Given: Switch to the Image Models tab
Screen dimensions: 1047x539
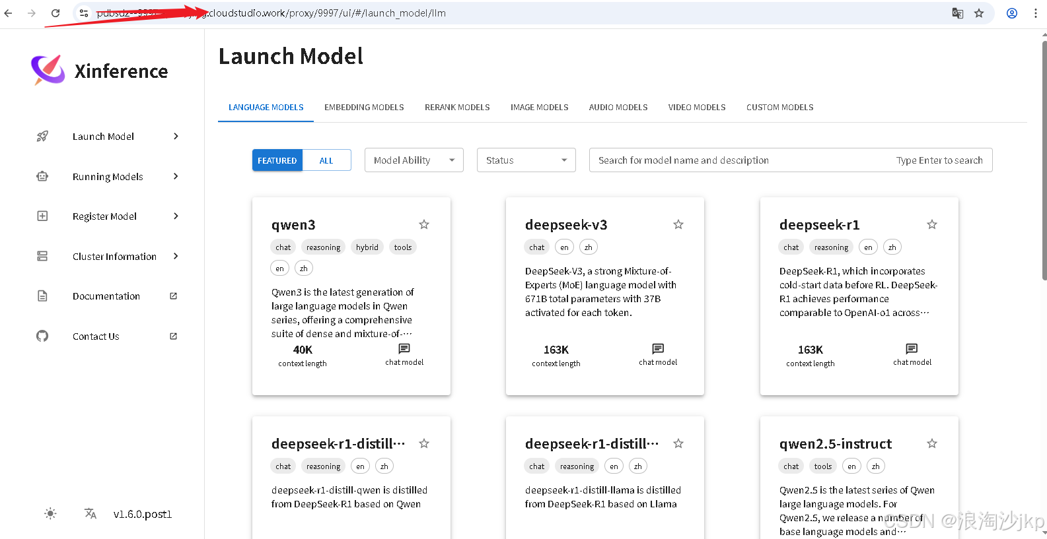Looking at the screenshot, I should pos(539,108).
